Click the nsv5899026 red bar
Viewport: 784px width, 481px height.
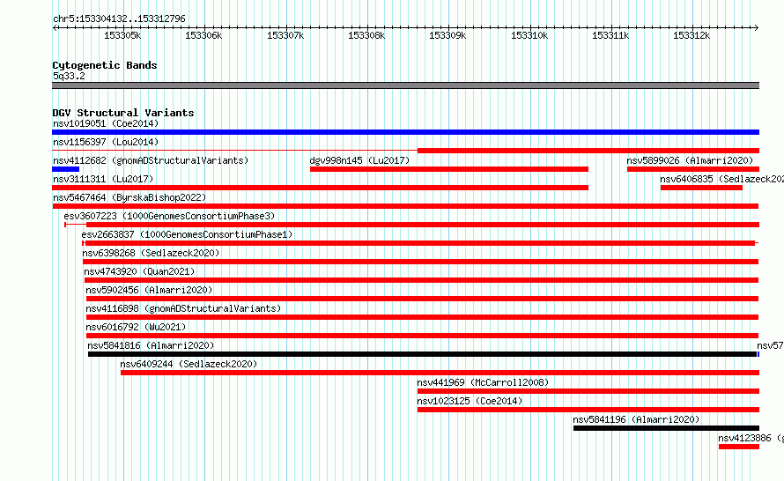pyautogui.click(x=693, y=169)
